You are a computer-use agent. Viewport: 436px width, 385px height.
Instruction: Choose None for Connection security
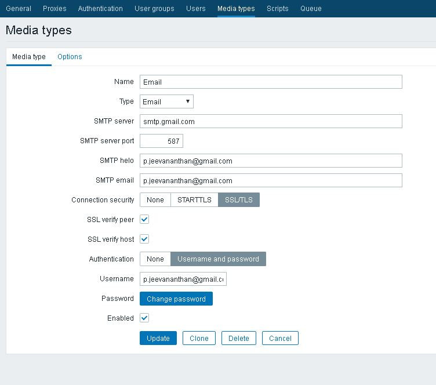click(155, 199)
